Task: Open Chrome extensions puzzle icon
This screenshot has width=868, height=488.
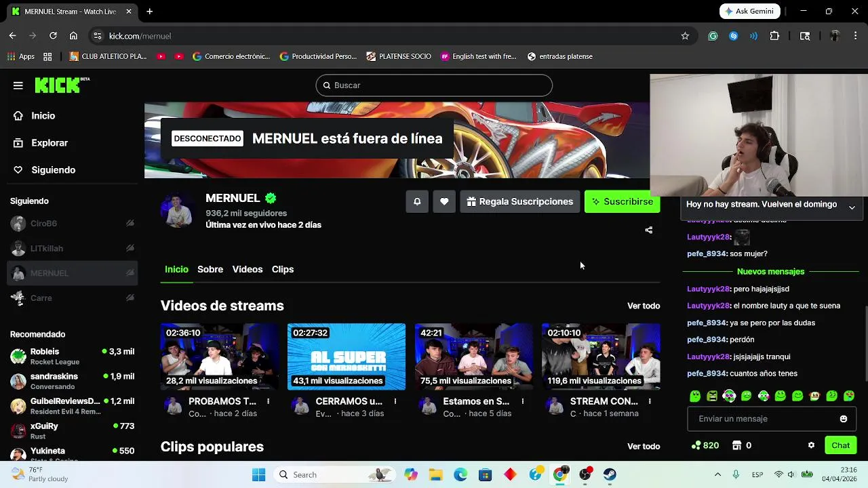Action: [774, 36]
